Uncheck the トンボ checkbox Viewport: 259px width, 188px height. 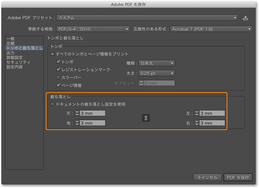tap(59, 62)
